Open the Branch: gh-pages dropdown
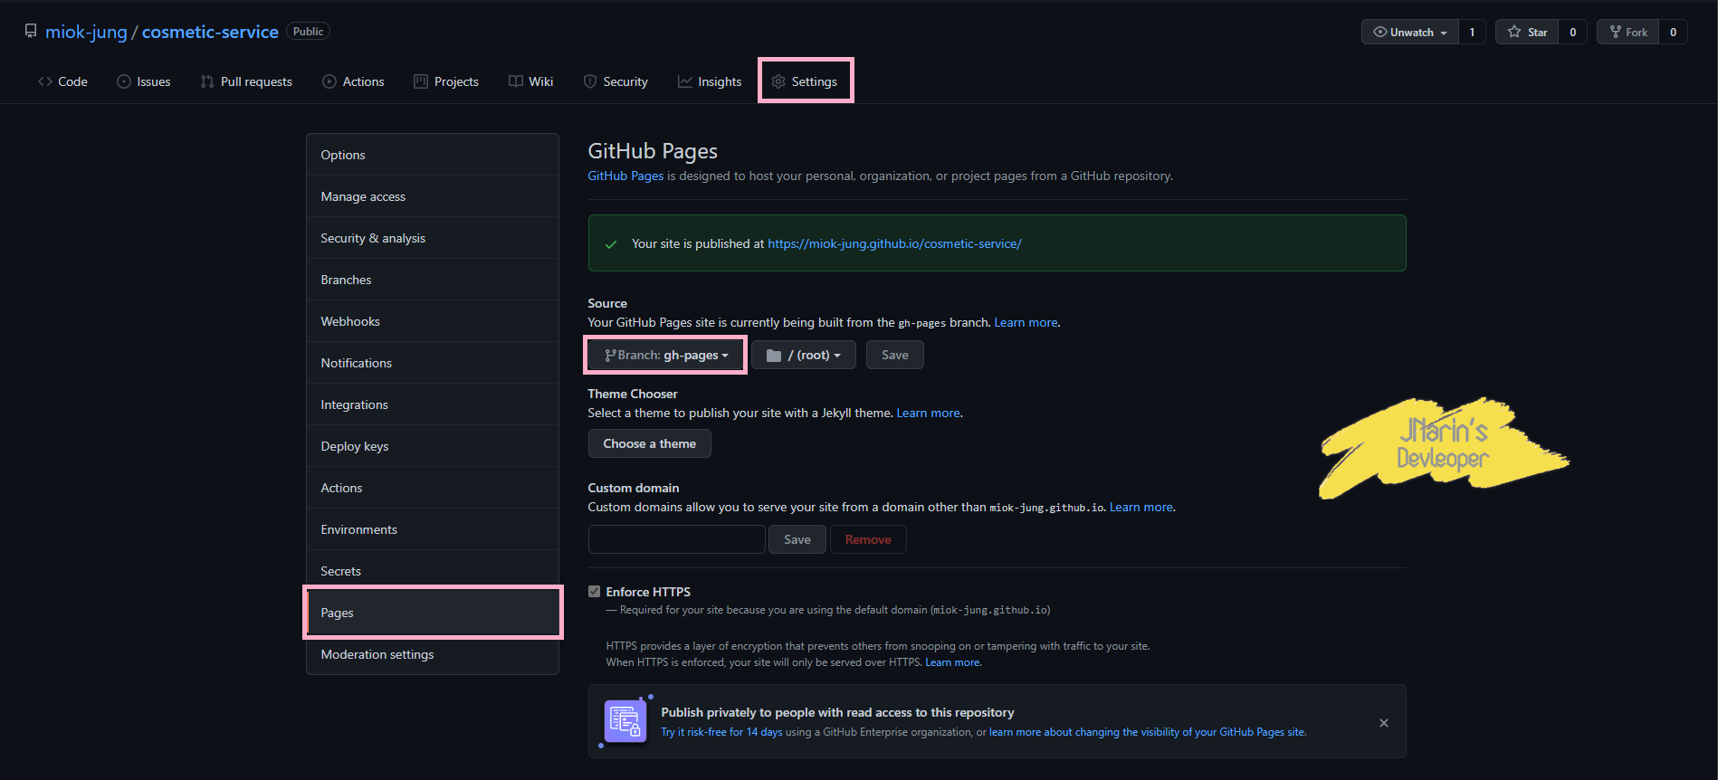Screen dimensions: 1718x780 tap(666, 355)
